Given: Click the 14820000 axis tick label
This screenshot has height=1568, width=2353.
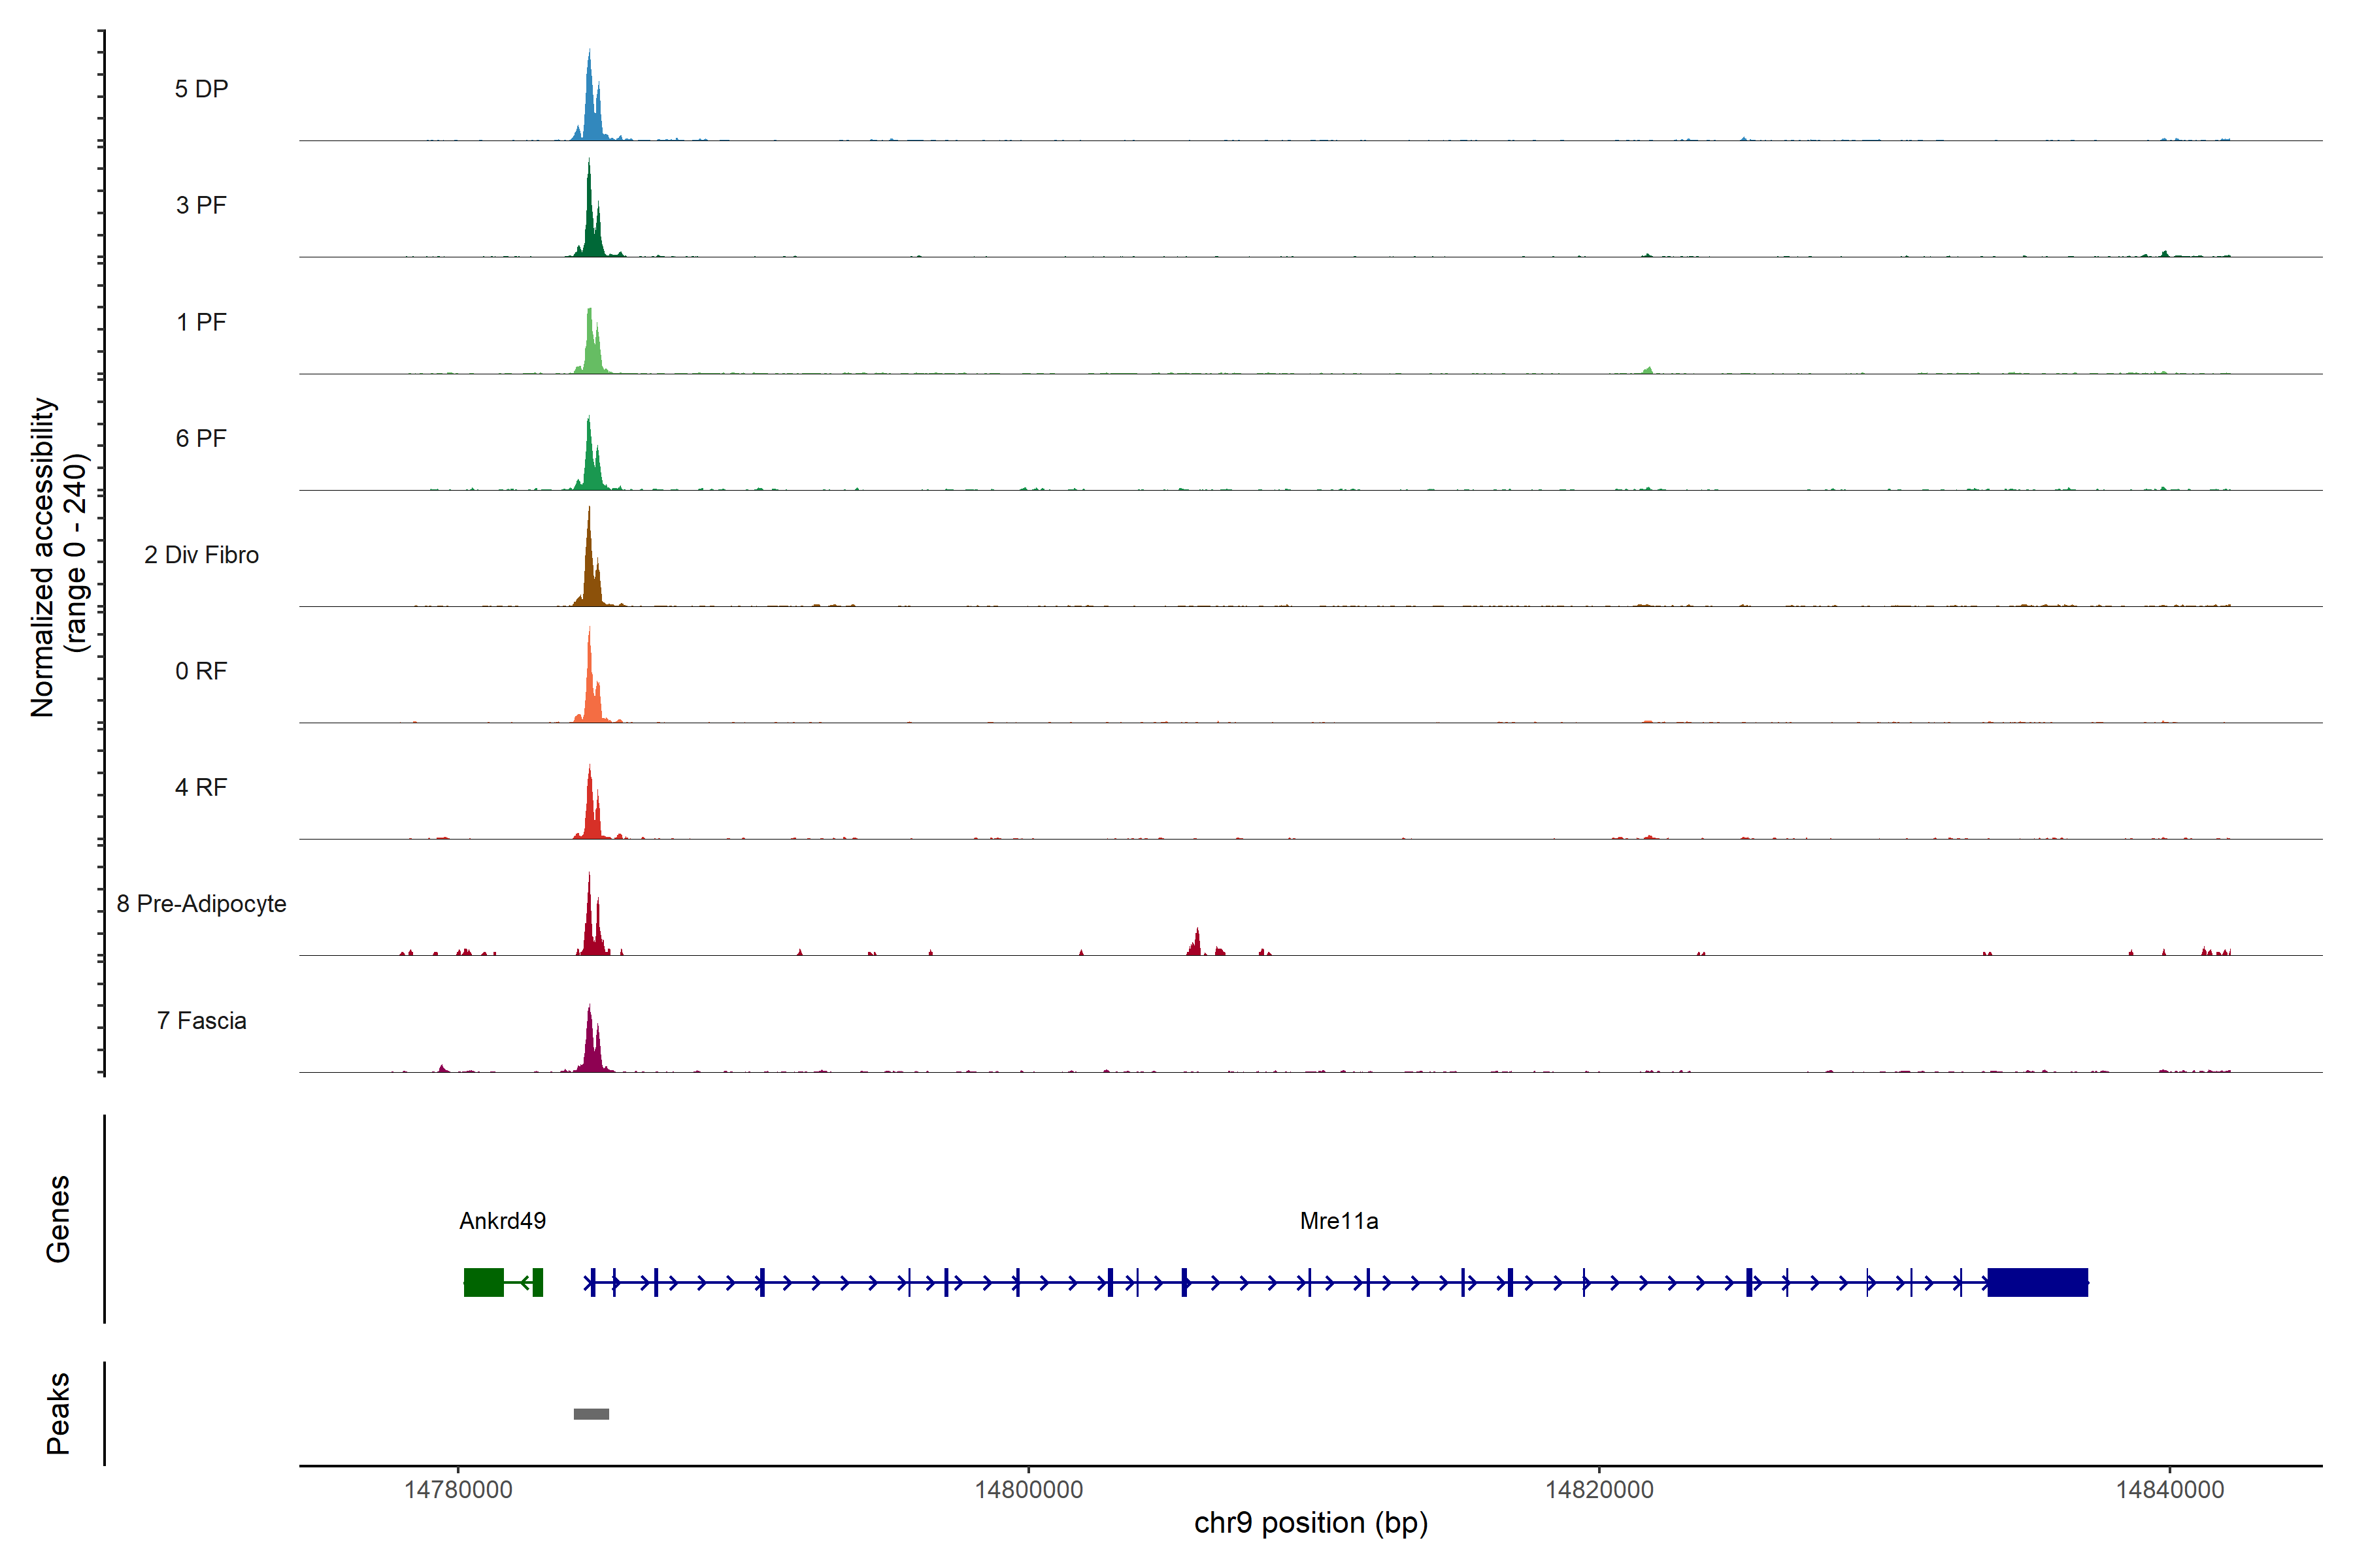Looking at the screenshot, I should click(x=1599, y=1490).
